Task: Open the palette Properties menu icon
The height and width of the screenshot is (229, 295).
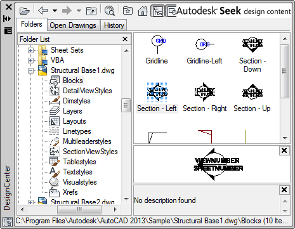Action: tap(8, 30)
